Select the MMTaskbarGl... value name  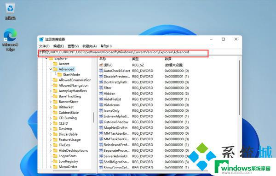pos(116,139)
